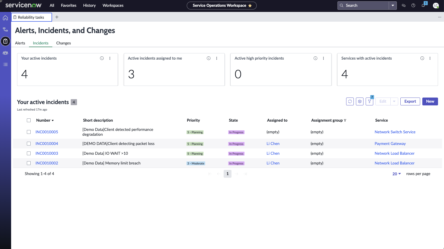This screenshot has height=249, width=444.
Task: Click the search magnifier icon
Action: (x=342, y=5)
